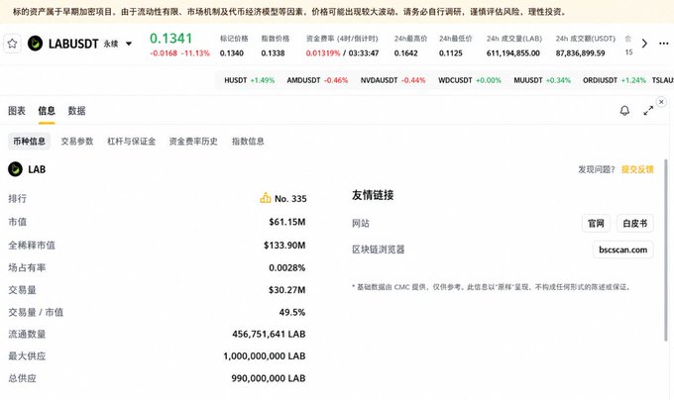Screen dimensions: 674x400
Task: Click the market cap value $61.15M
Action: click(x=287, y=222)
